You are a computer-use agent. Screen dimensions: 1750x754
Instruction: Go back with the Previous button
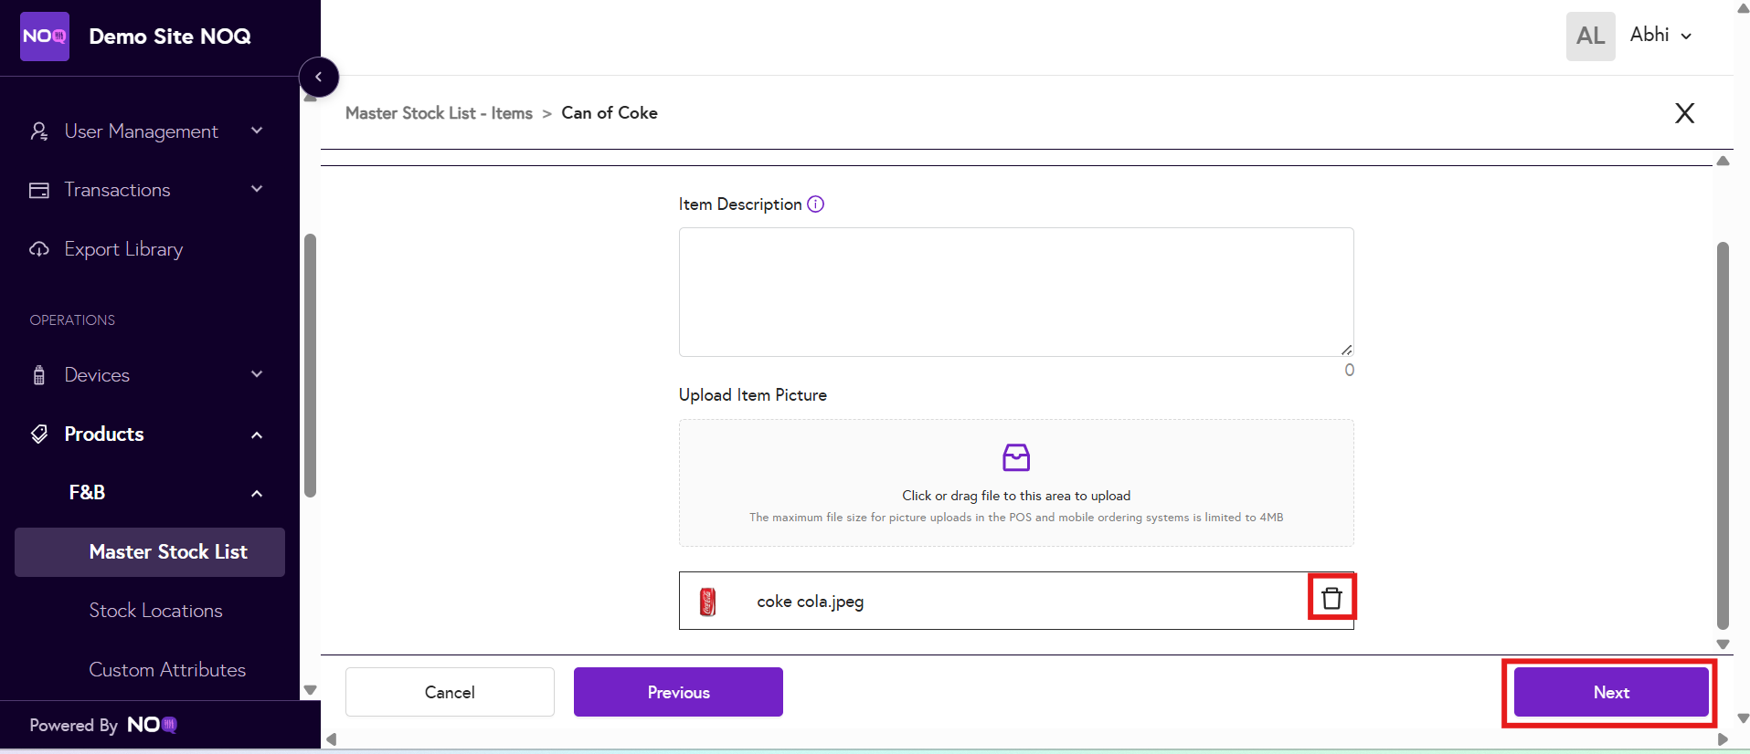click(x=678, y=692)
